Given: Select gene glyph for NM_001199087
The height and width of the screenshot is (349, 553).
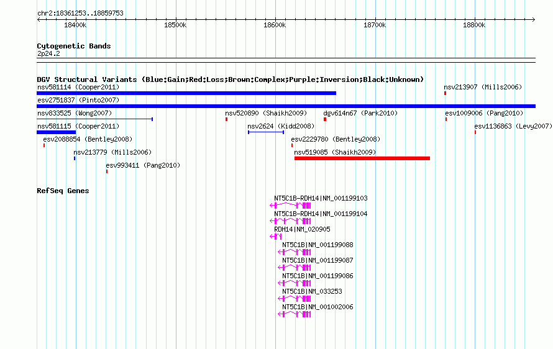Looking at the screenshot, I should coord(295,268).
